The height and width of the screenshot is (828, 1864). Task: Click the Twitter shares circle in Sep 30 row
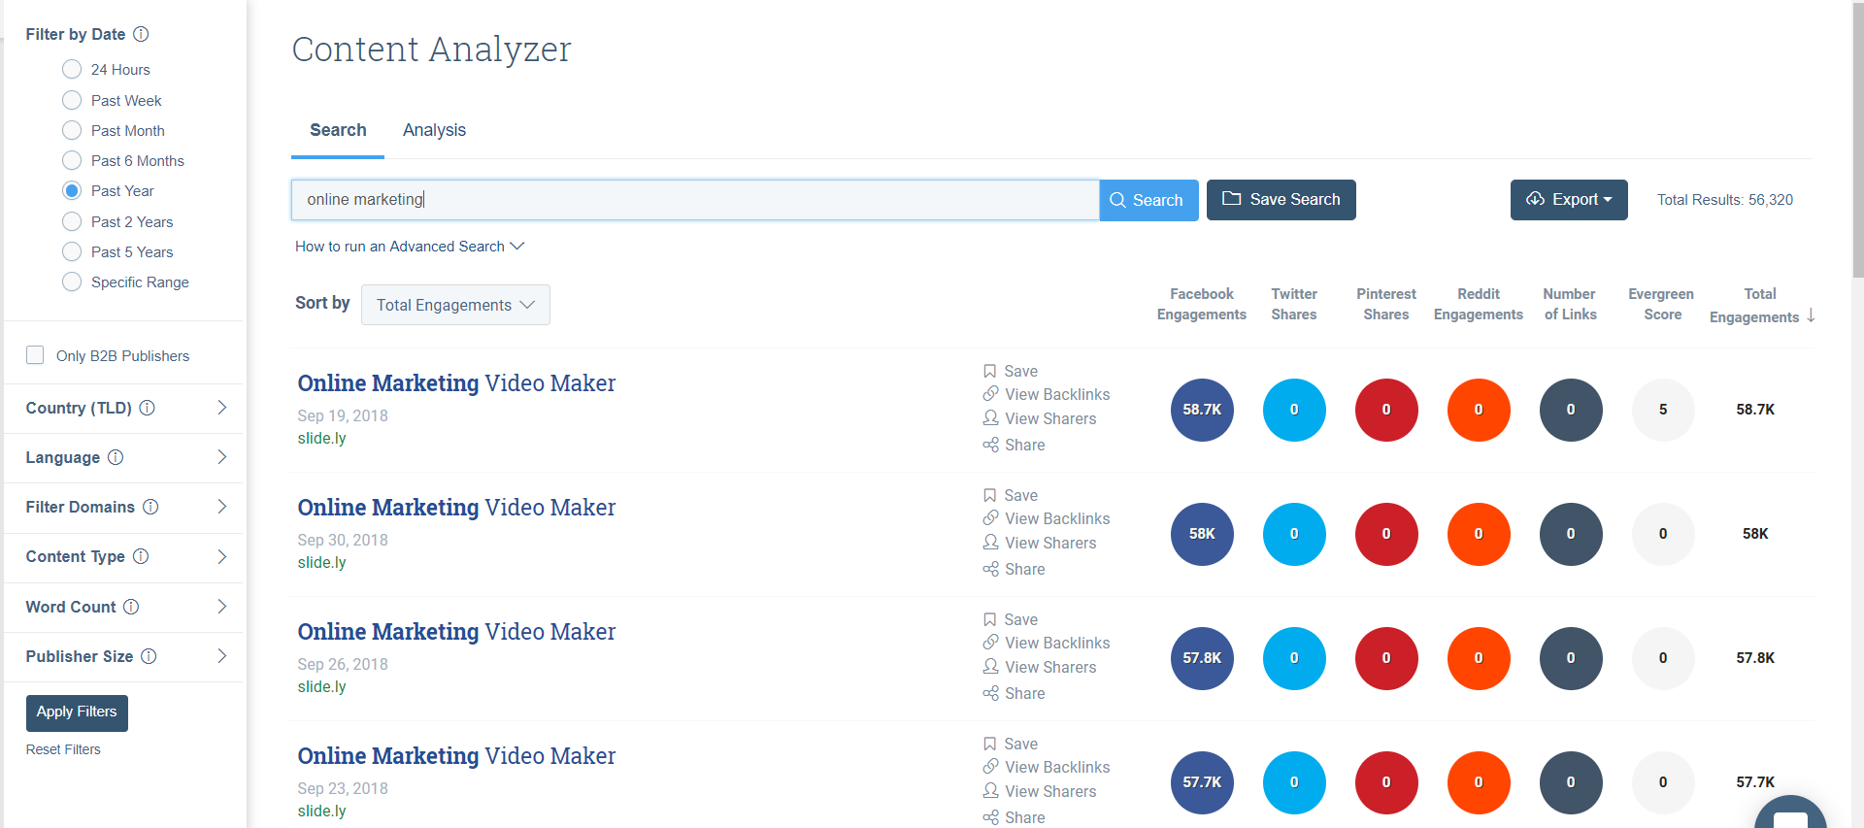(1294, 534)
